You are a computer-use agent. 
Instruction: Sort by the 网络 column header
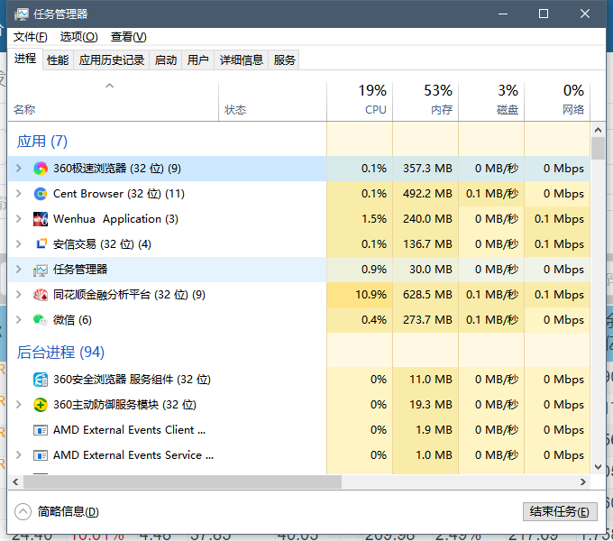(x=557, y=102)
